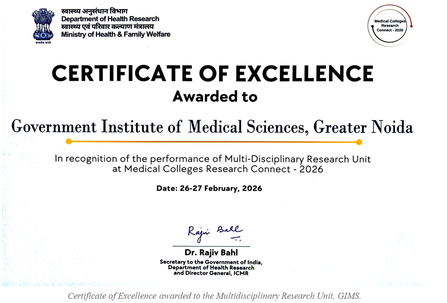Click the handwritten Rajiv Bahl signature
447x303 pixels.
tap(215, 233)
